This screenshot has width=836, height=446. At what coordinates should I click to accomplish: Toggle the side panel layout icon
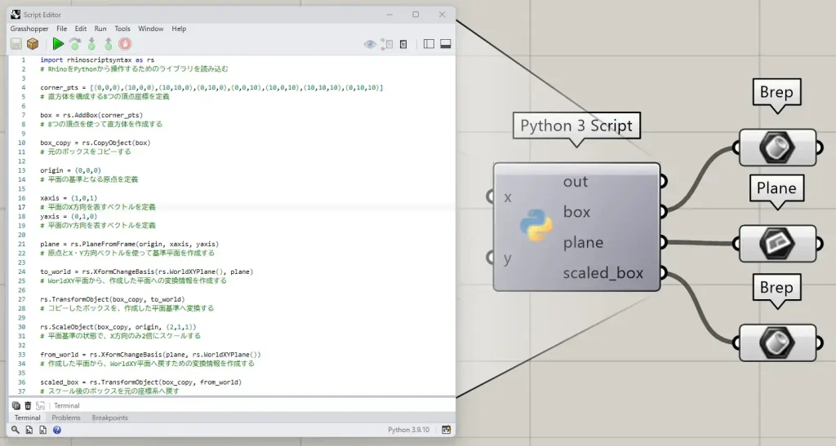[429, 44]
